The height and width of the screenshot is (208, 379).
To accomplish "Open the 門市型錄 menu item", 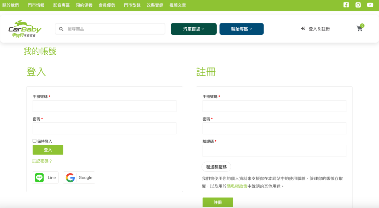I will tap(132, 5).
